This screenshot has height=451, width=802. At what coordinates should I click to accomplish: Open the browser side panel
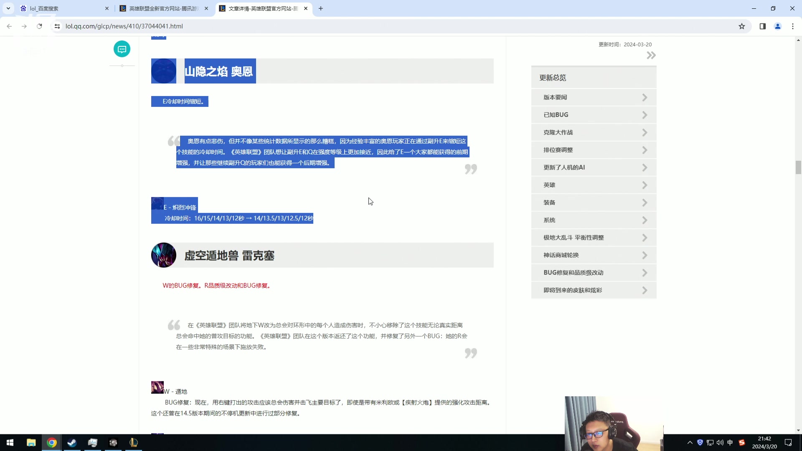pyautogui.click(x=762, y=26)
